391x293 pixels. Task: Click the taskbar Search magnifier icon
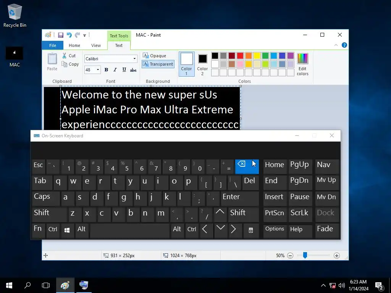[27, 285]
